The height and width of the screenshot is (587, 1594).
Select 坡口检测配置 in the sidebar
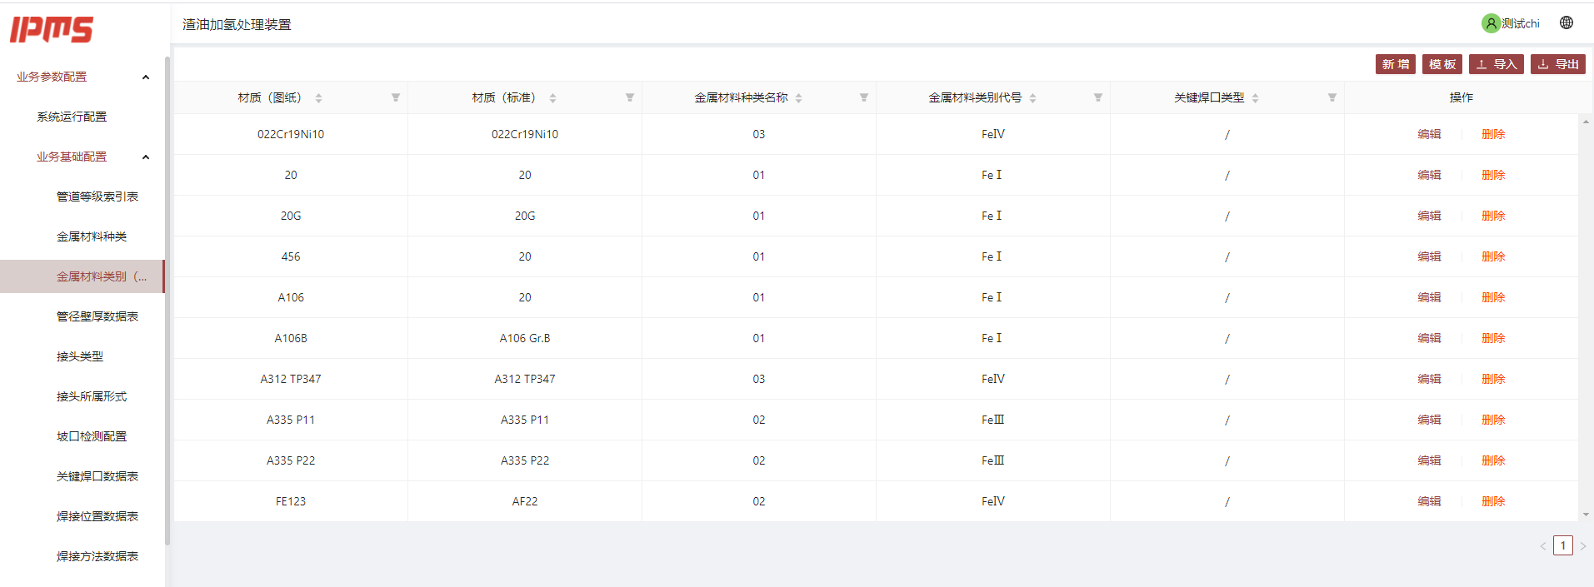[x=92, y=436]
